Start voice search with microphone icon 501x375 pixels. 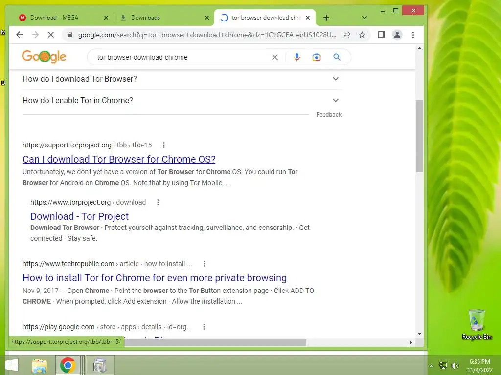pos(297,57)
